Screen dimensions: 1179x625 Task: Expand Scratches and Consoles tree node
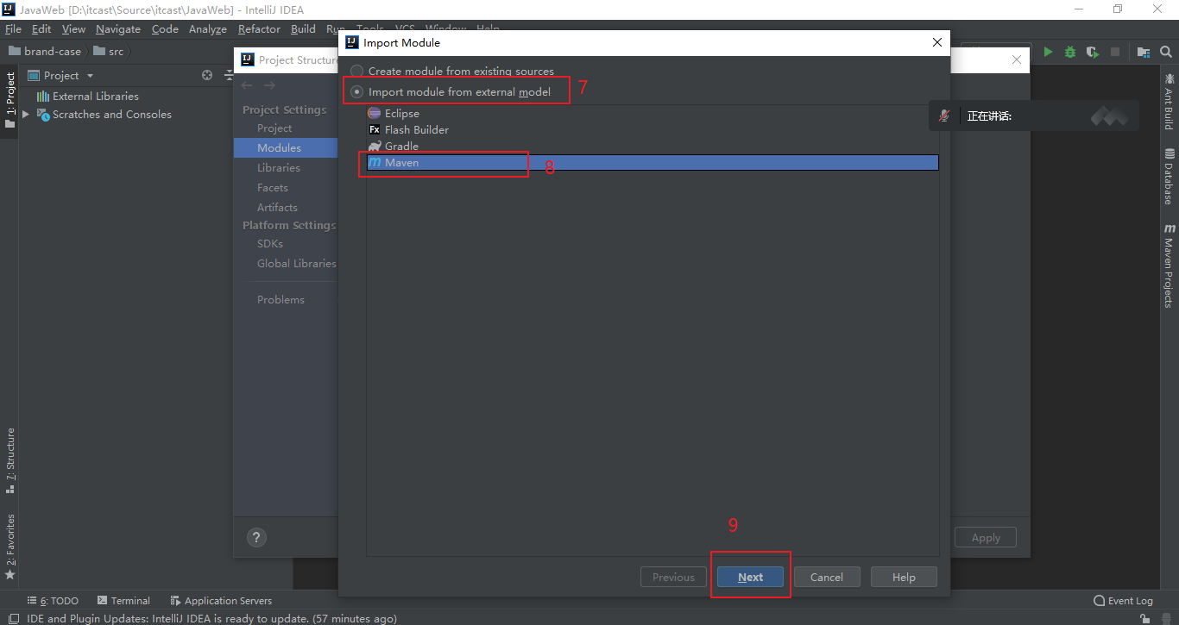pos(26,114)
